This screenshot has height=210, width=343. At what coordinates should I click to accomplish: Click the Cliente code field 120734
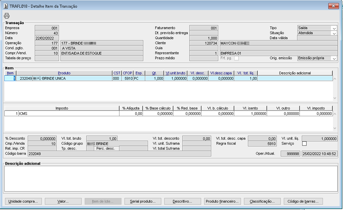[204, 43]
